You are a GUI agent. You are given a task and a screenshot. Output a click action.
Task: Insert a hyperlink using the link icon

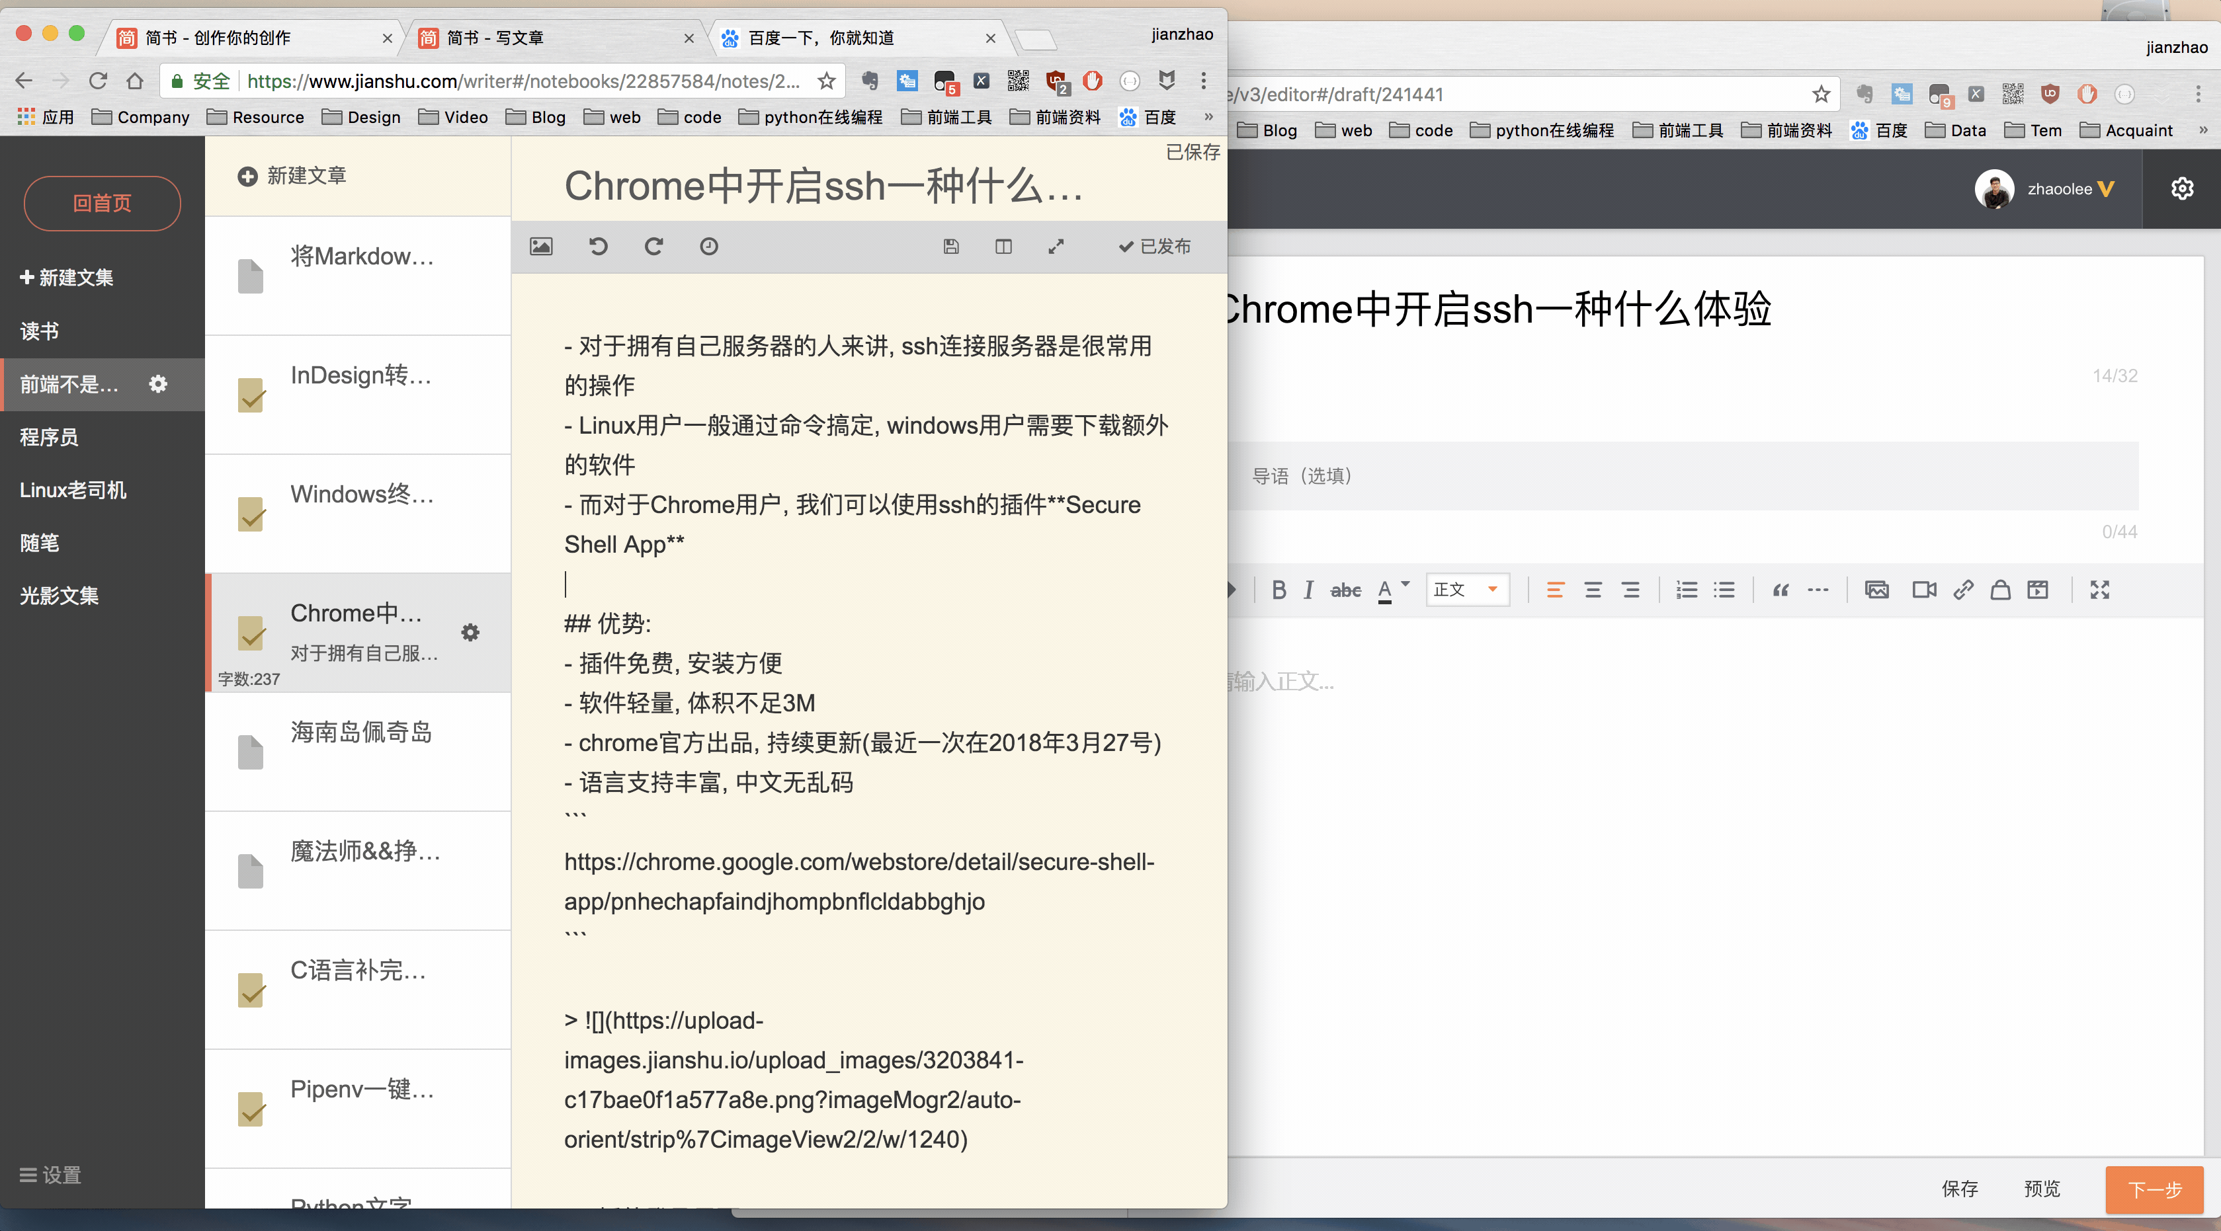pyautogui.click(x=1963, y=590)
